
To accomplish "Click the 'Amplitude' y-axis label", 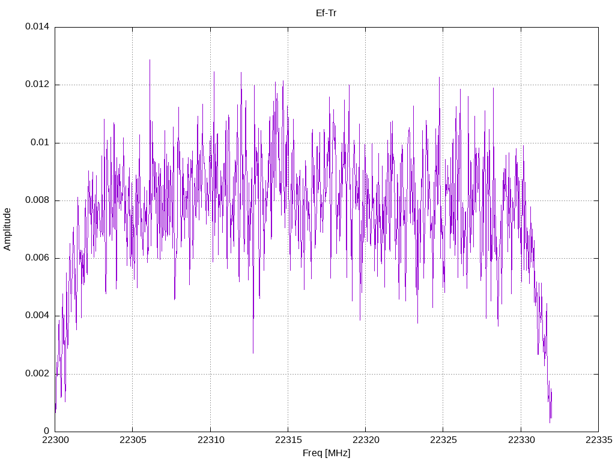I will pos(7,229).
